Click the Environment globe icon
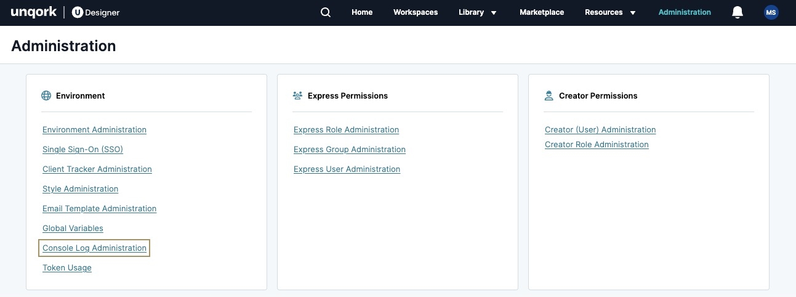The height and width of the screenshot is (297, 796). (x=46, y=96)
